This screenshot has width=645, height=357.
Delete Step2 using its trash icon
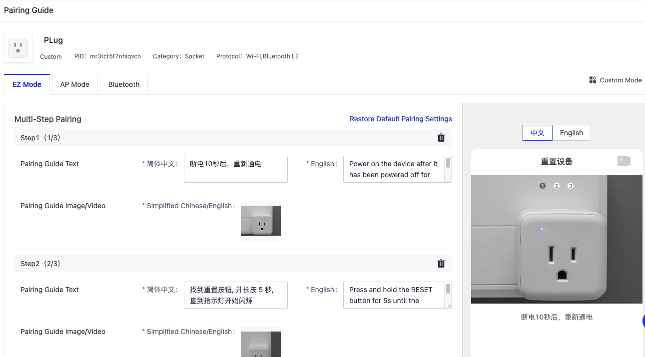[441, 263]
